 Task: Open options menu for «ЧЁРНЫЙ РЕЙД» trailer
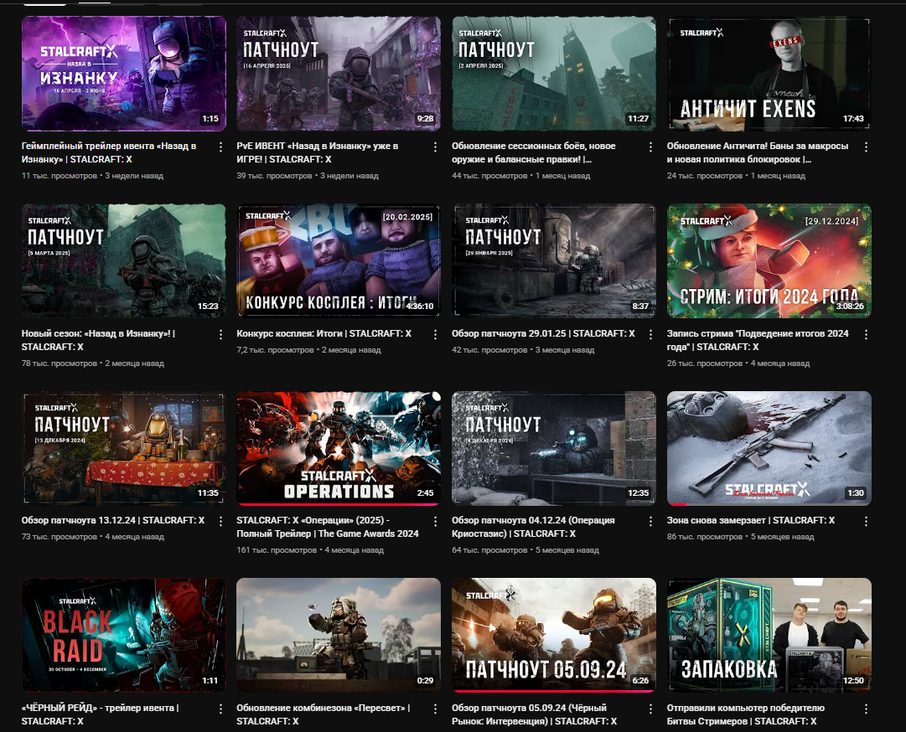click(220, 709)
